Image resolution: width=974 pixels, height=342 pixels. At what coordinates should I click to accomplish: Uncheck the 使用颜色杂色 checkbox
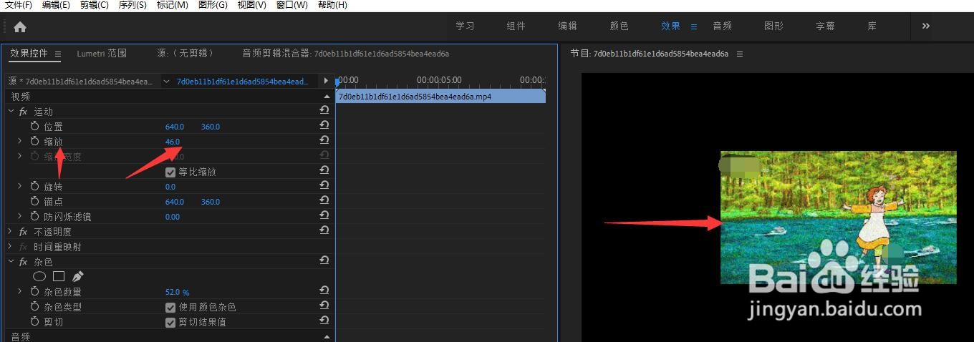click(x=170, y=307)
